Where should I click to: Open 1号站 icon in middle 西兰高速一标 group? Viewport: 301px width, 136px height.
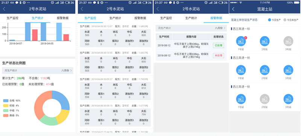coord(241,70)
